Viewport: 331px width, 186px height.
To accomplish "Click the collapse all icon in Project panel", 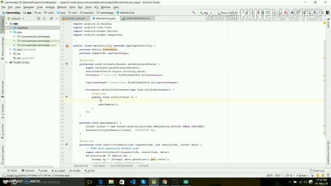I will 44,19.
